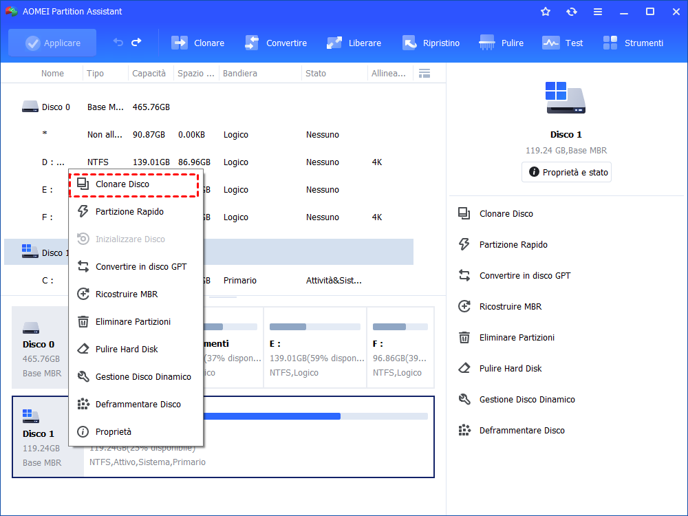Click Pulire Hard Disk in the right panel
The width and height of the screenshot is (688, 516).
point(510,369)
